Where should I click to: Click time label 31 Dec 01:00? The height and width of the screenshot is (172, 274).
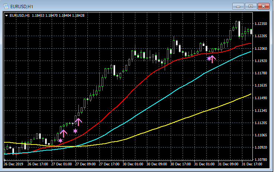pos(204,164)
